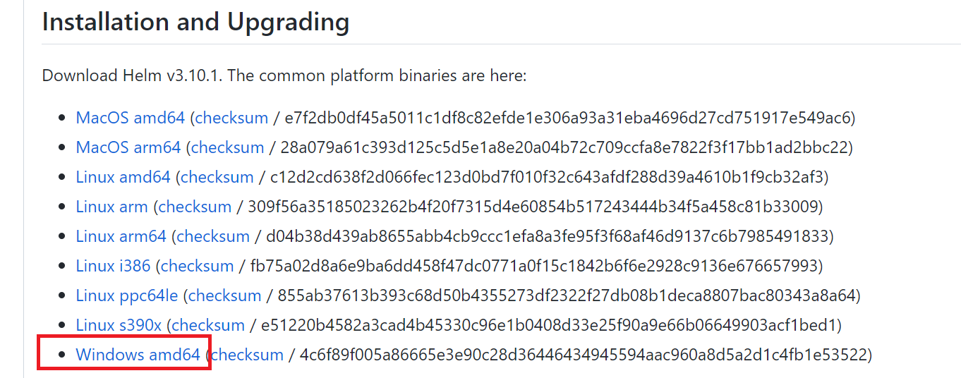The height and width of the screenshot is (378, 961).
Task: Open checksum link for MacOS arm64
Action: 227,147
